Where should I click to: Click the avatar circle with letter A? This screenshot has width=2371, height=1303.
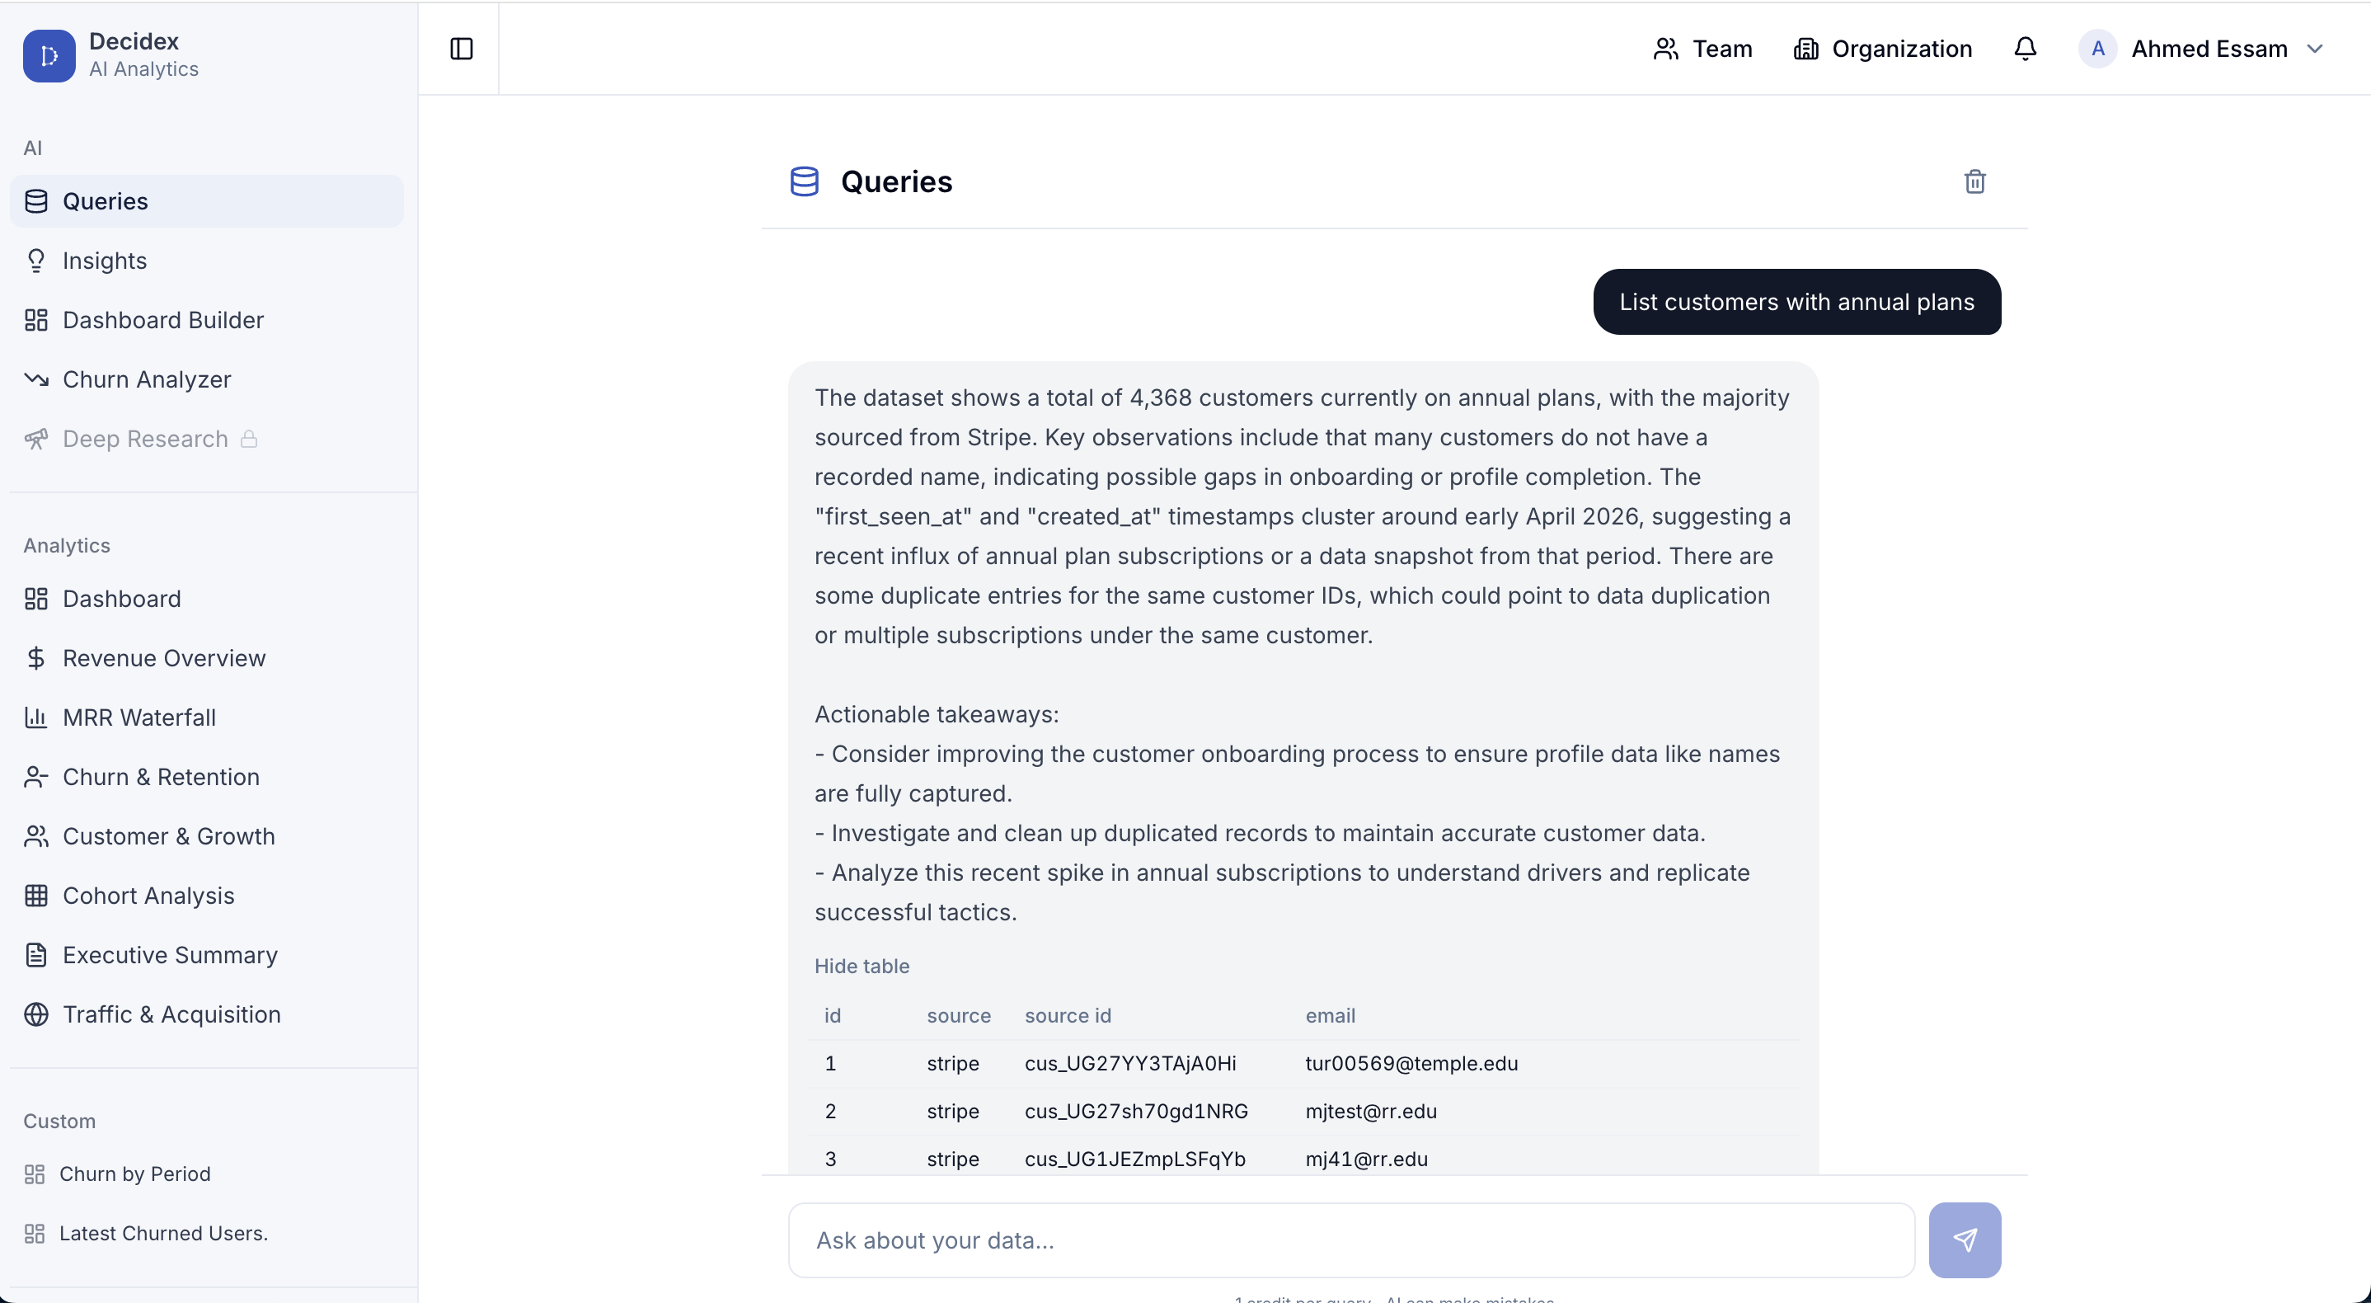click(x=2097, y=49)
